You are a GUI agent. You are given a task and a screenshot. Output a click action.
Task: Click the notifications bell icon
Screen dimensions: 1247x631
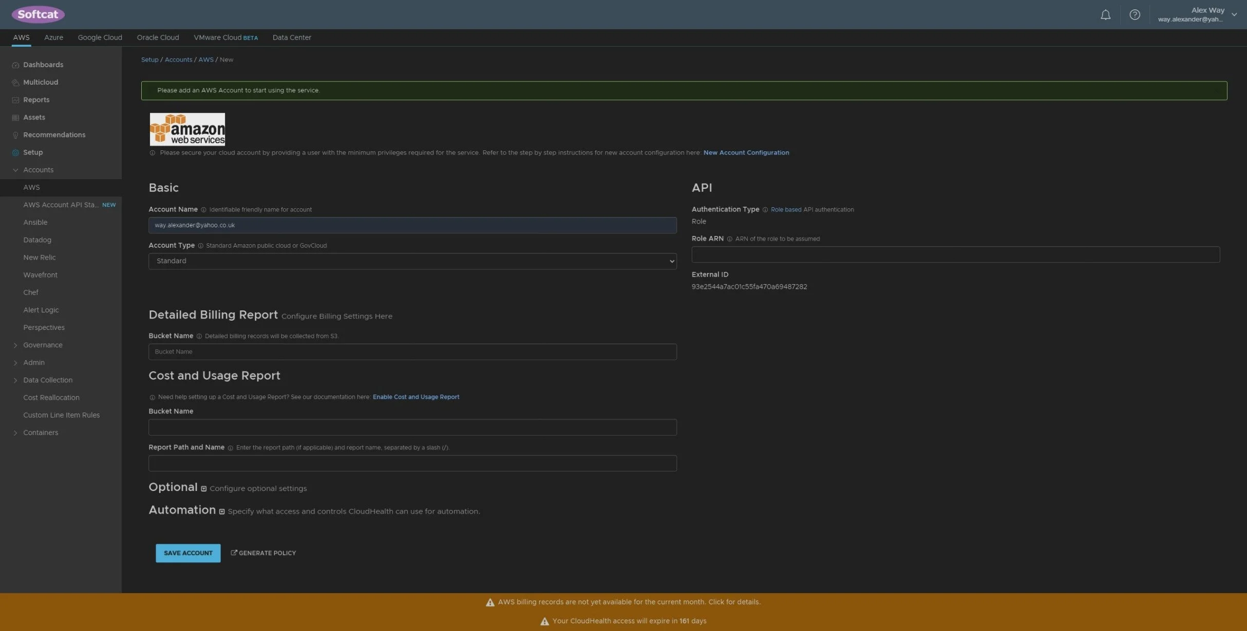click(x=1105, y=15)
